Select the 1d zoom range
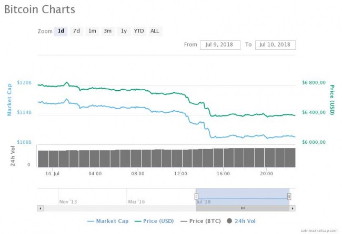The image size is (342, 234). 61,31
